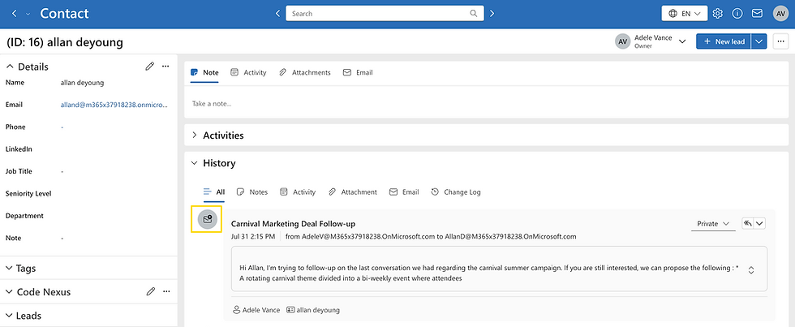
Task: Expand the Adele Vance owner dropdown
Action: (682, 41)
